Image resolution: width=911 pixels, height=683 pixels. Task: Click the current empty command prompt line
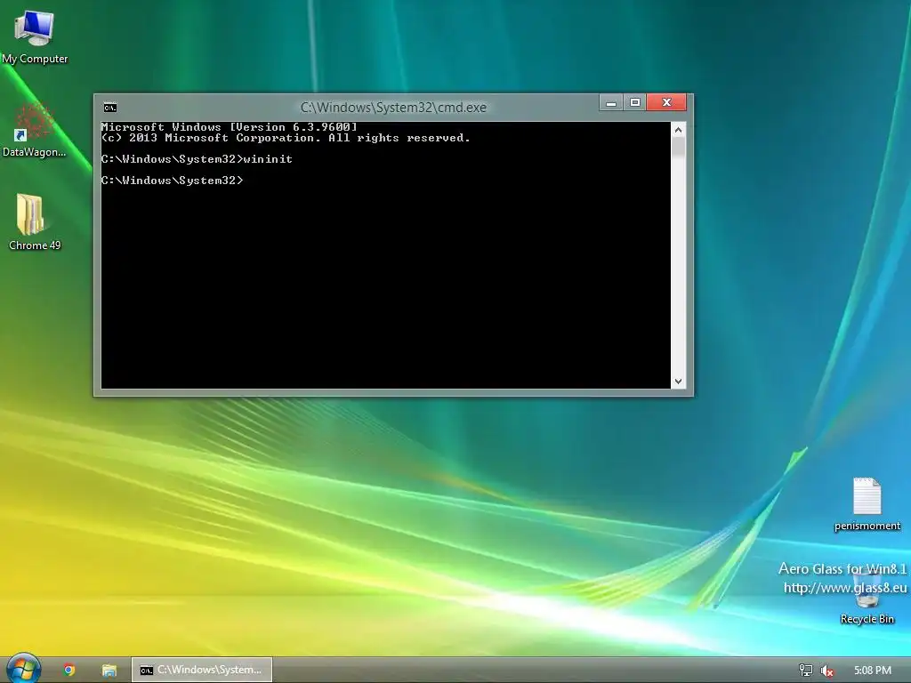click(x=172, y=181)
